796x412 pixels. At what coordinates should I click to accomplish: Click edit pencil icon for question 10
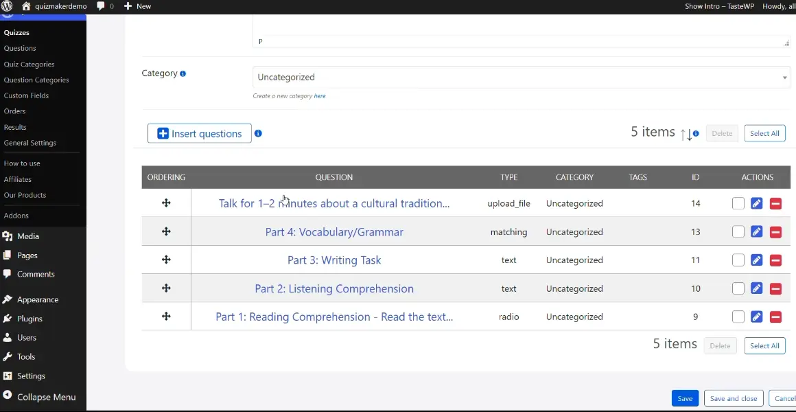[756, 289]
